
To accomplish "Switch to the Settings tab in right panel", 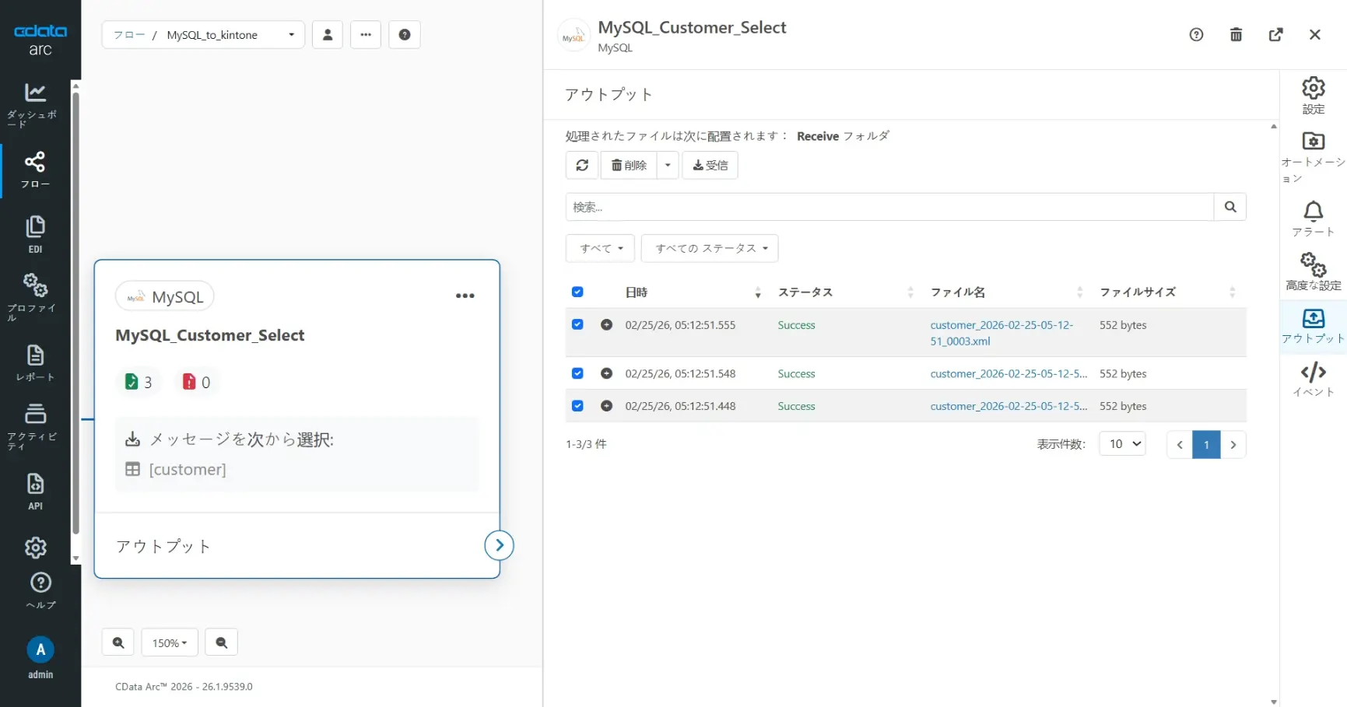I will tap(1313, 95).
